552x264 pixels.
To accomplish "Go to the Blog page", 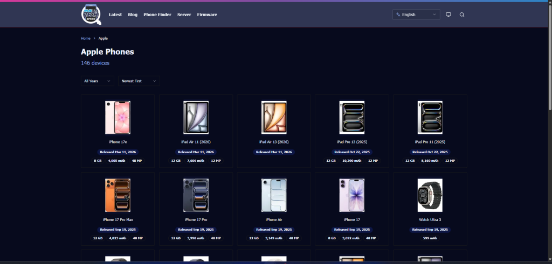I will 133,15.
